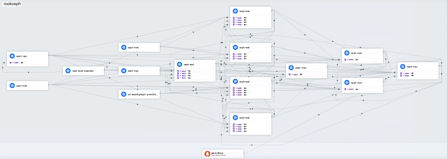Select port 6800 entry on ceph-mgr card
The height and width of the screenshot is (159, 447).
(407, 74)
